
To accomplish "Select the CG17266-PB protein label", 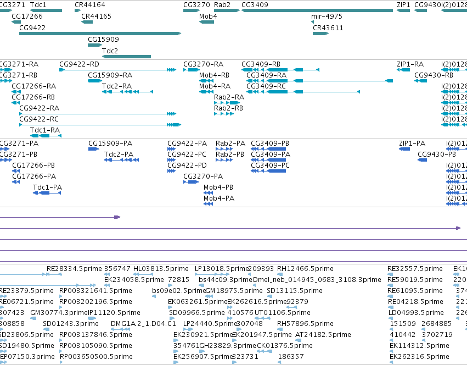I will (x=33, y=165).
